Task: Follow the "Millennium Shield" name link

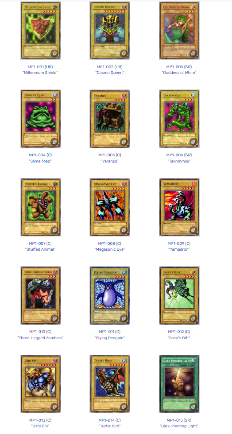Action: [40, 73]
